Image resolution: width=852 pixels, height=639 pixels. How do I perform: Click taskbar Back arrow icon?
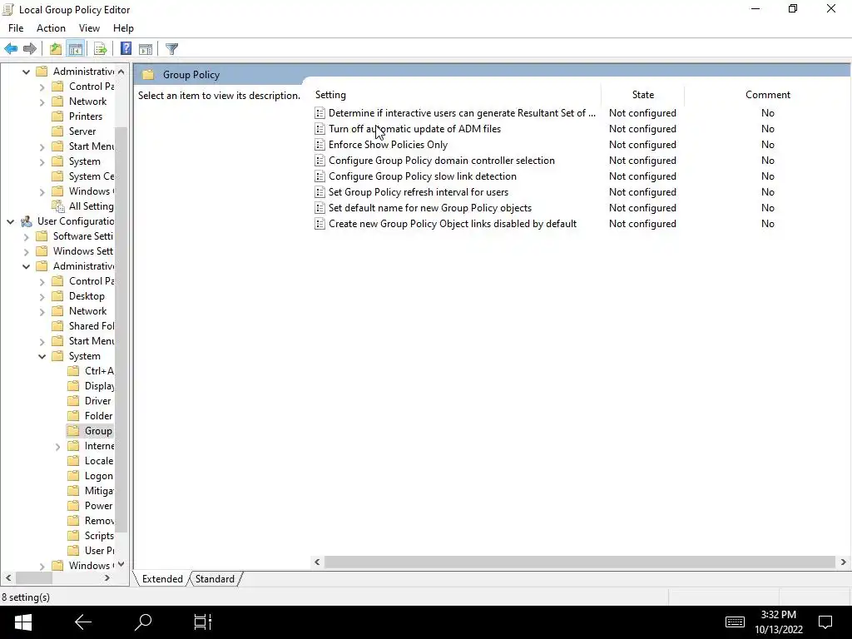pyautogui.click(x=83, y=622)
